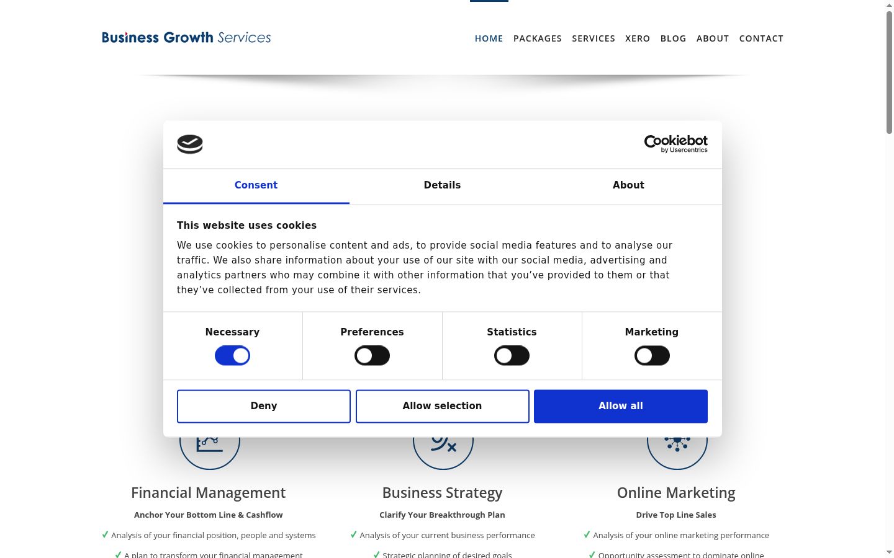The height and width of the screenshot is (558, 894).
Task: Click 'This website uses cookies' heading
Action: tap(246, 226)
